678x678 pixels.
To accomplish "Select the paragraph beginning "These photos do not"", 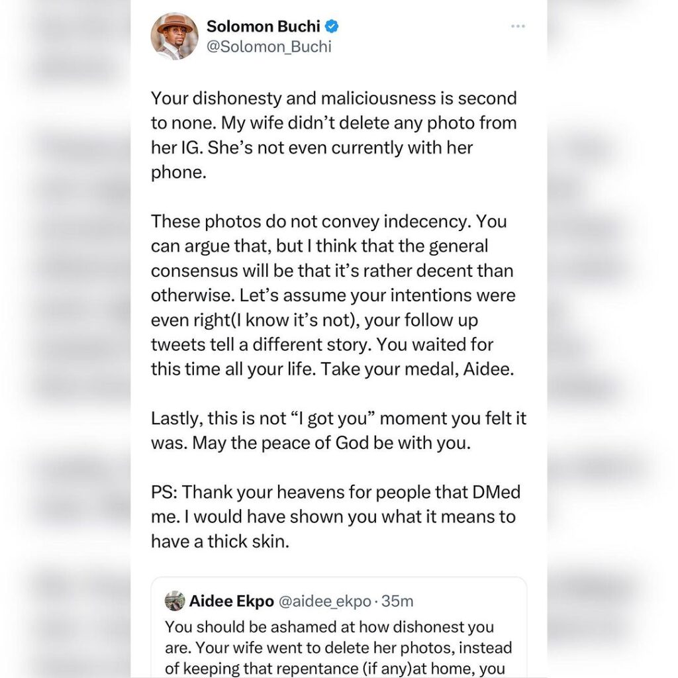I will point(333,294).
